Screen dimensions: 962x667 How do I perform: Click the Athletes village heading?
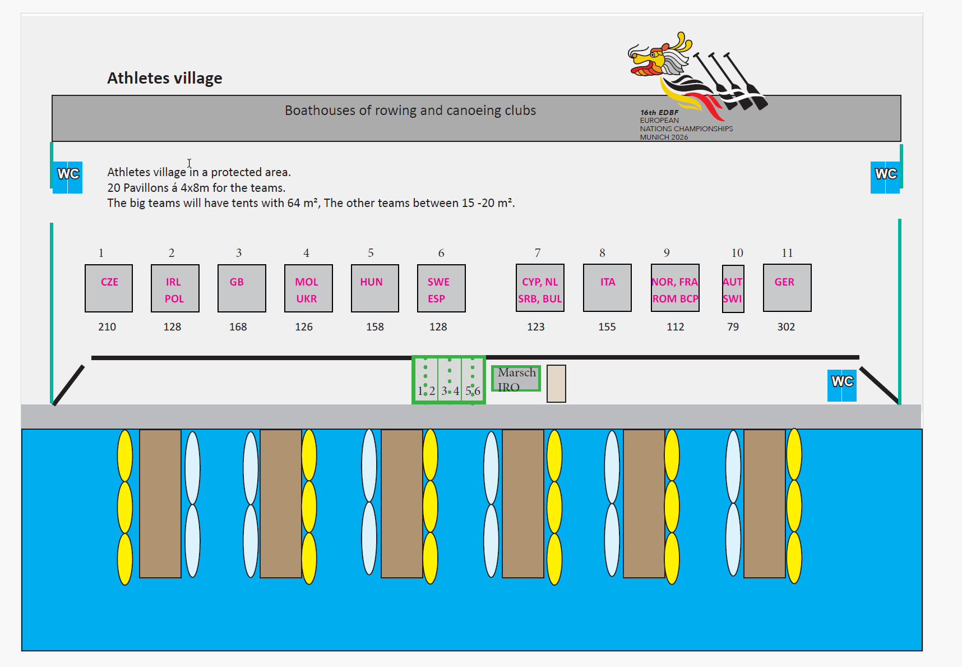[x=165, y=78]
